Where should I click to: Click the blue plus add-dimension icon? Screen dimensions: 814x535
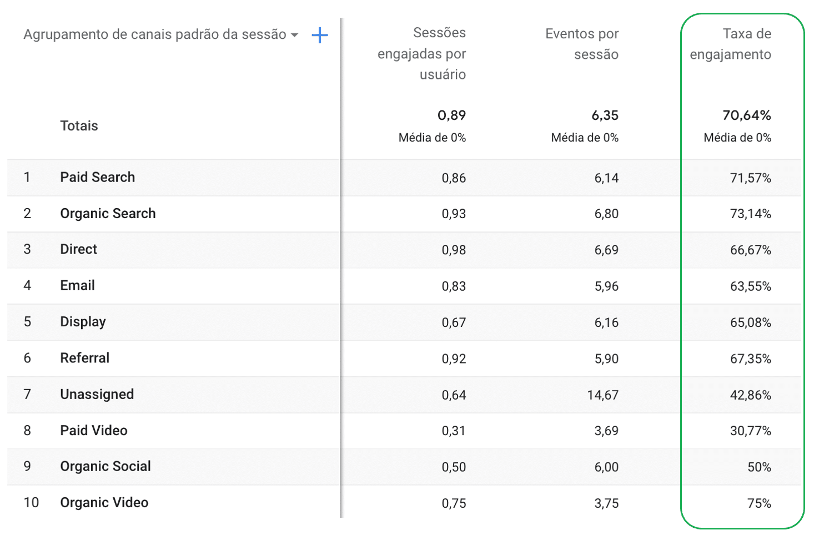pos(320,36)
